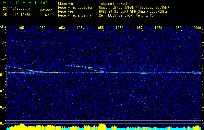Click the 1951 time axis marker

tap(22, 28)
